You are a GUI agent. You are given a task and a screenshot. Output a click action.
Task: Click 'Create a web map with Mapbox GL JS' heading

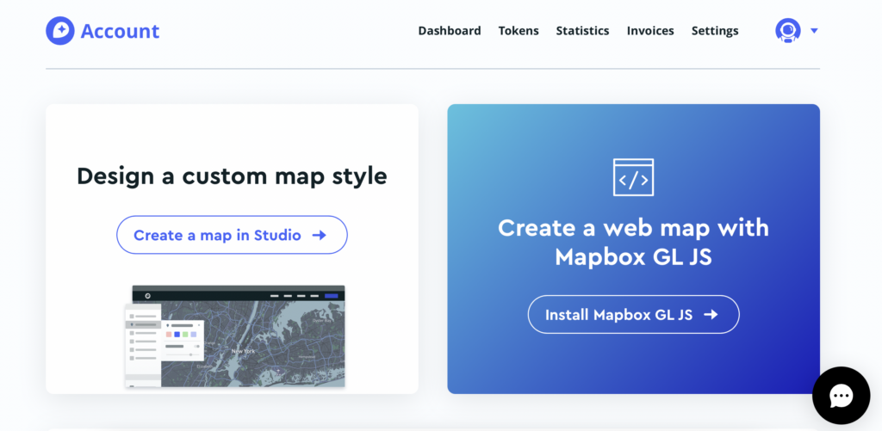point(633,243)
